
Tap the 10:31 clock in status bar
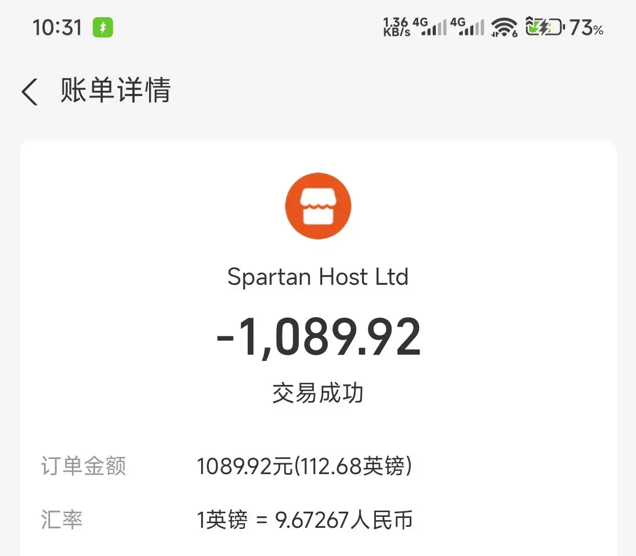click(x=57, y=28)
